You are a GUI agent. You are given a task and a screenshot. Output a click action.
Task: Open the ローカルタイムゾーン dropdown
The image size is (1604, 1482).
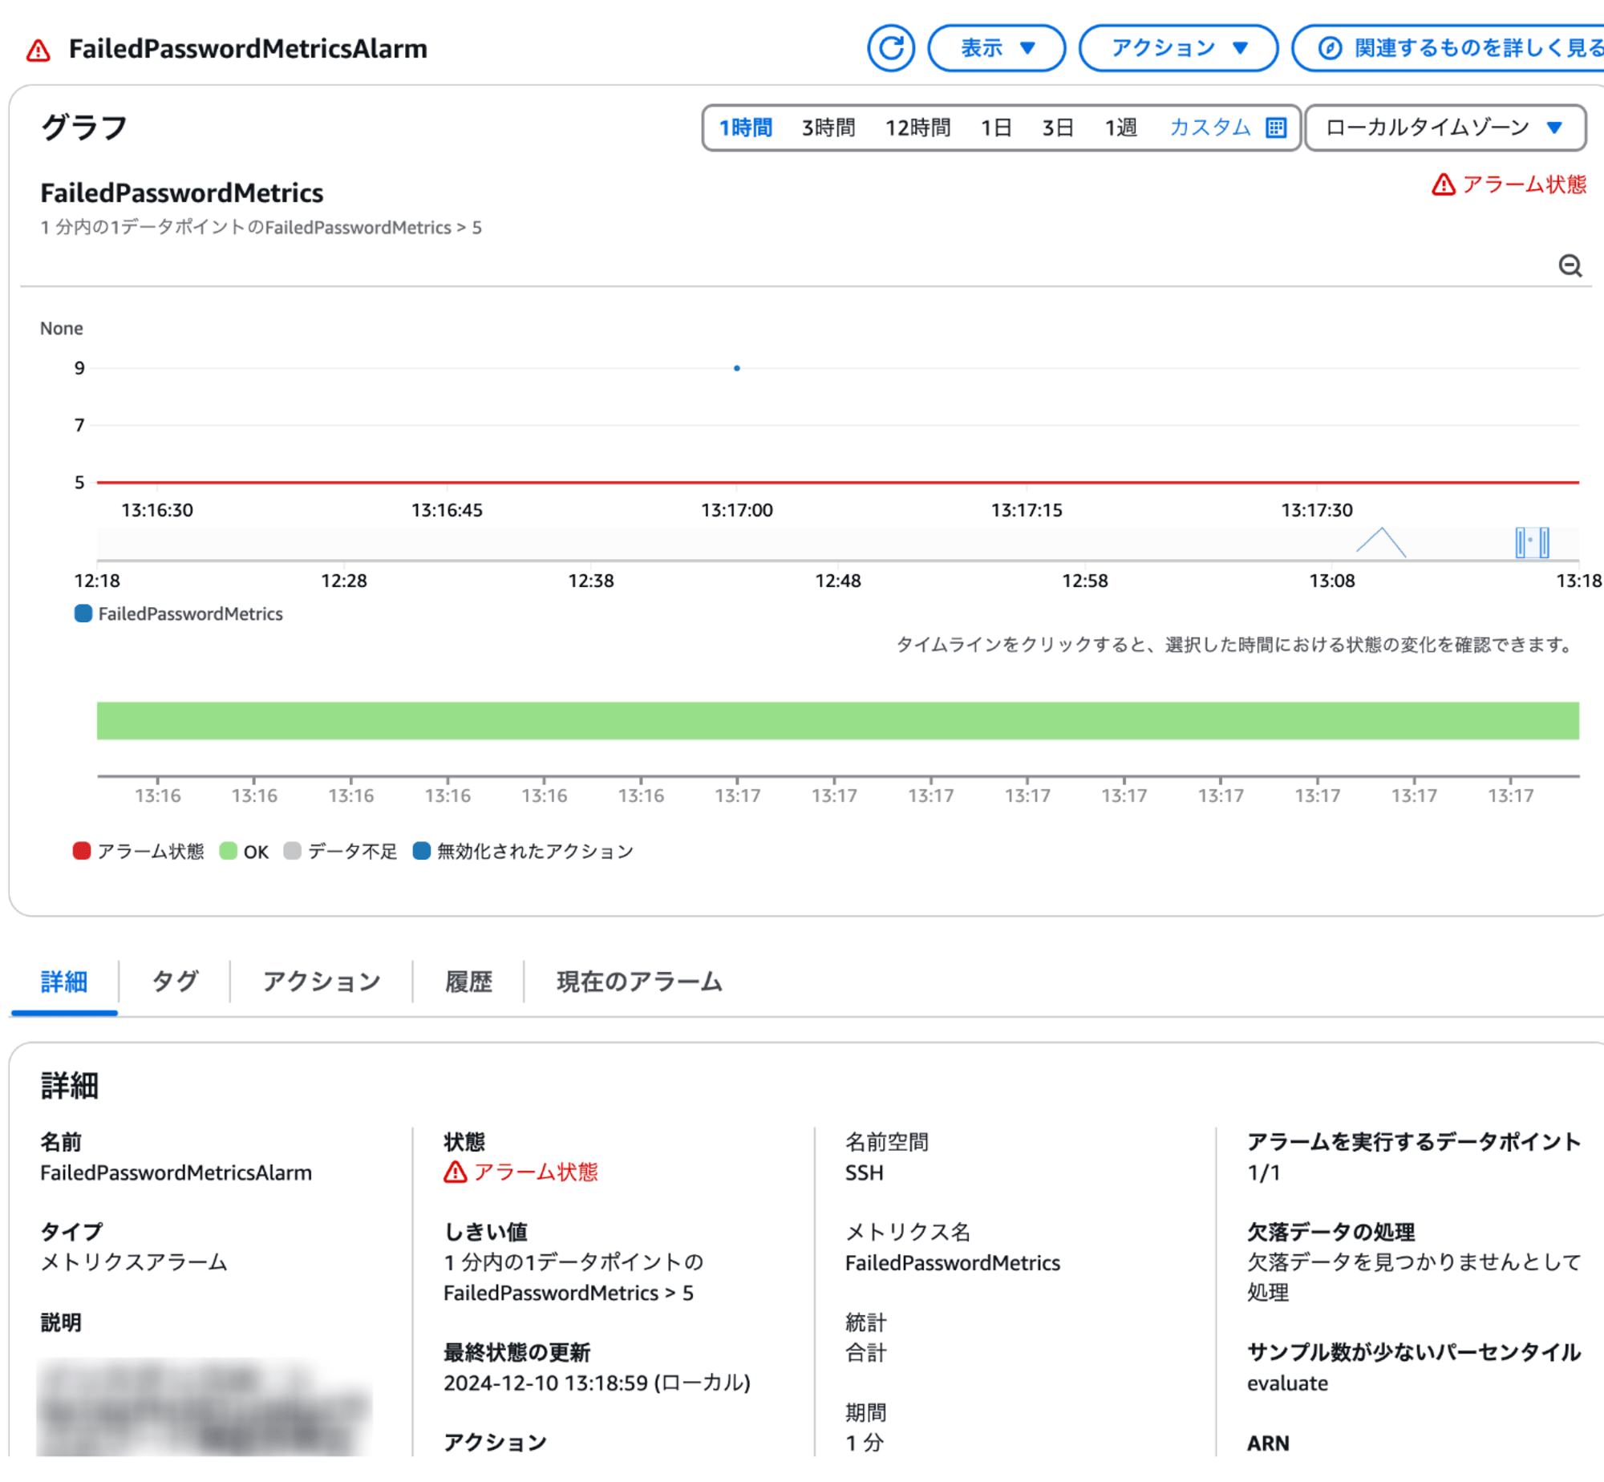click(x=1445, y=128)
